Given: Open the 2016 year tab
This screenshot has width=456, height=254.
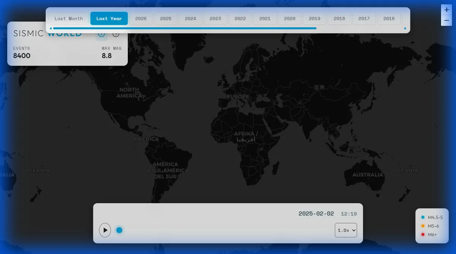Looking at the screenshot, I should click(389, 19).
